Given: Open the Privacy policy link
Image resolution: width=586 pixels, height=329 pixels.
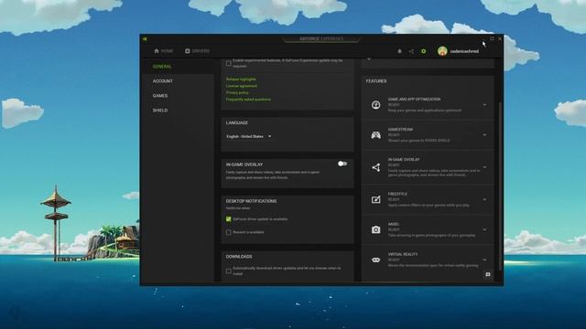Looking at the screenshot, I should point(237,92).
